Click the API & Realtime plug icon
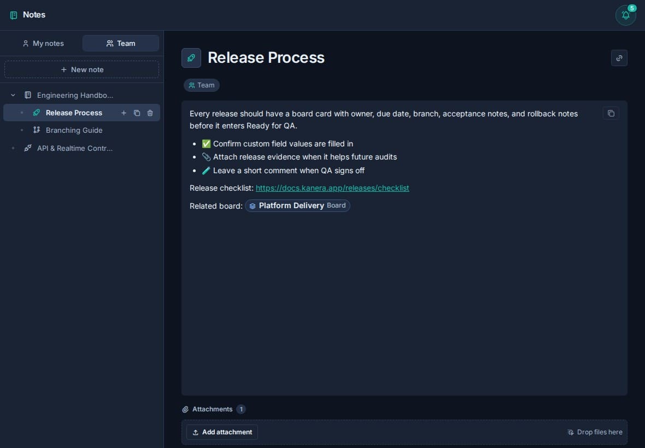 (x=28, y=148)
